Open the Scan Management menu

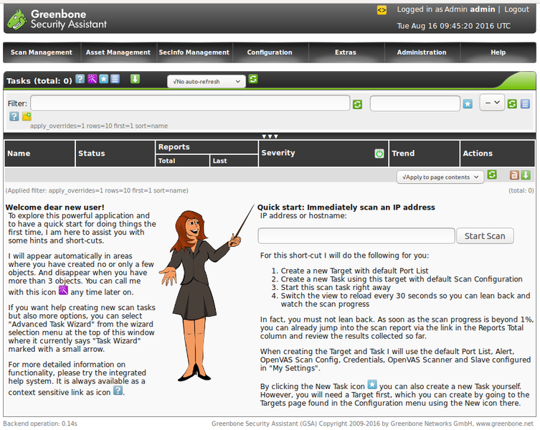(42, 52)
